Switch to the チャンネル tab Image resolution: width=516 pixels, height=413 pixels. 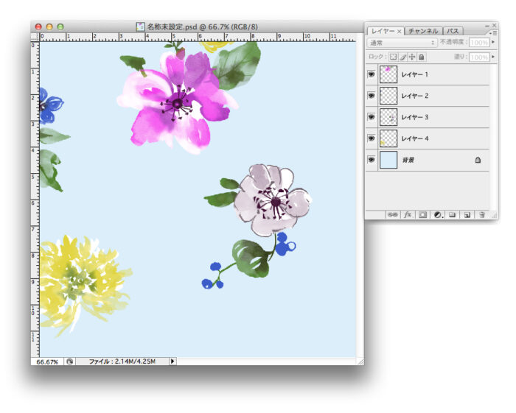pyautogui.click(x=423, y=31)
